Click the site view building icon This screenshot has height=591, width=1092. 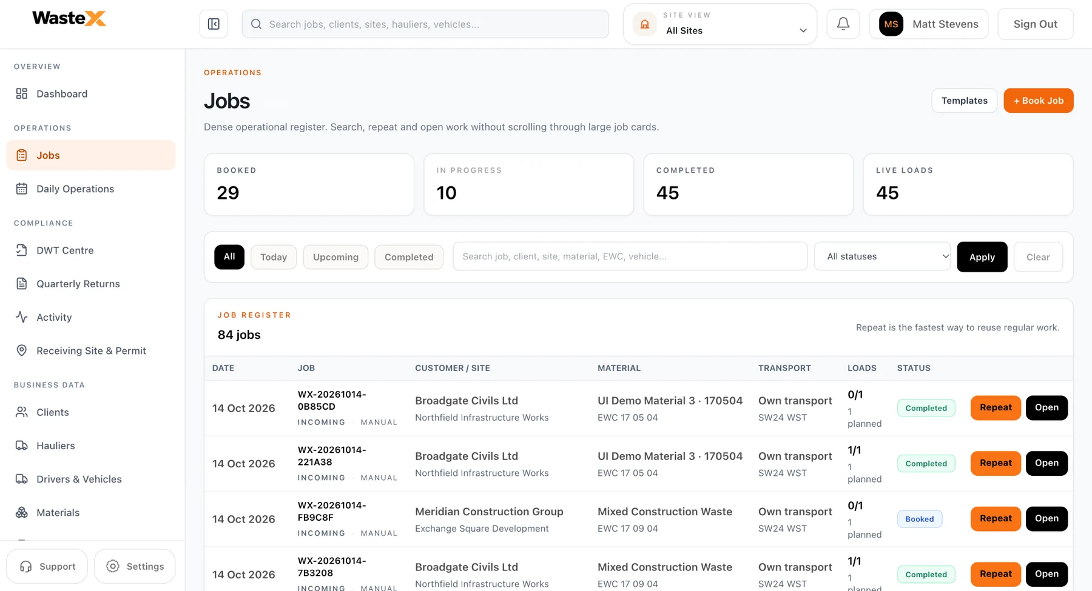pos(645,24)
